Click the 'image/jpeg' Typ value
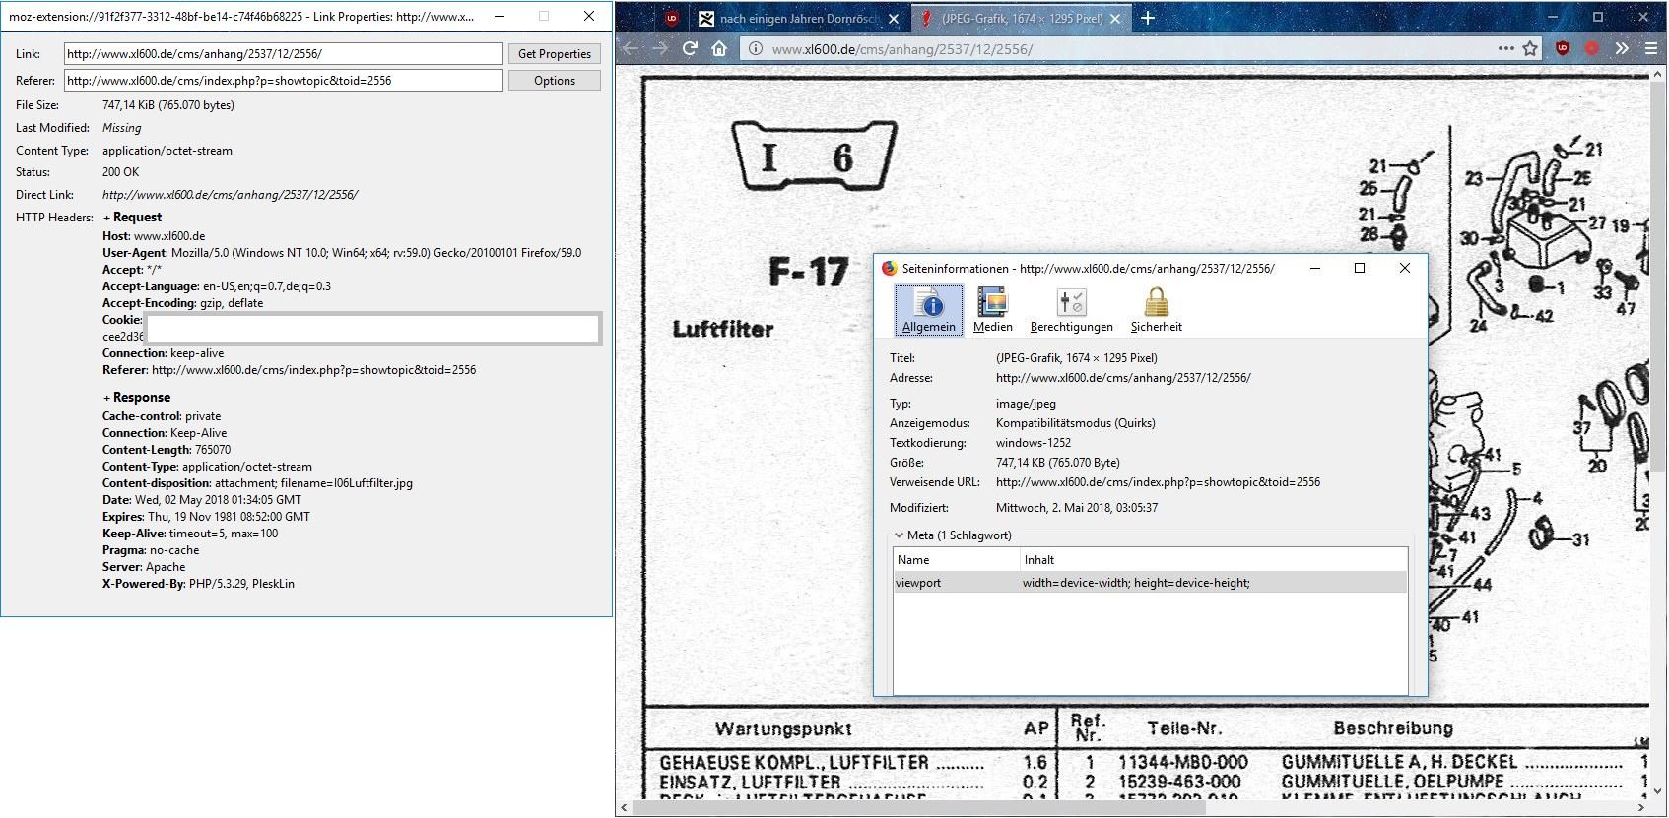This screenshot has height=818, width=1669. pos(1026,404)
